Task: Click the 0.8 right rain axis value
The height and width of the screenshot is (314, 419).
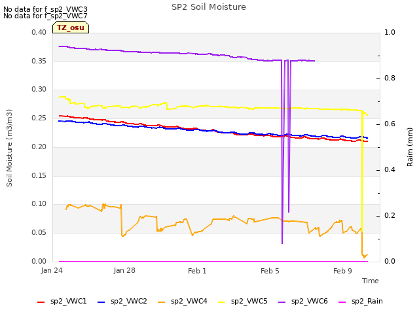Action: pos(390,78)
